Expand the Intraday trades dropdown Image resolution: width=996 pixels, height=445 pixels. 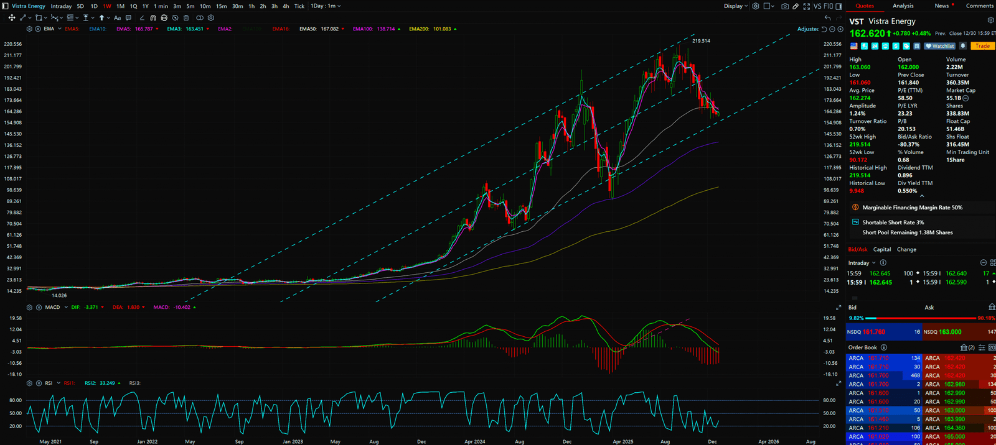tap(862, 263)
